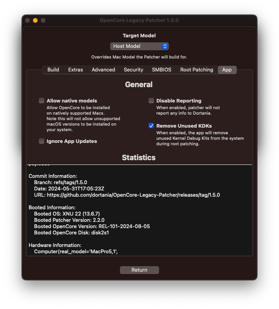Screen dimensions: 279x309
Task: Click the Target Model label
Action: click(x=139, y=35)
